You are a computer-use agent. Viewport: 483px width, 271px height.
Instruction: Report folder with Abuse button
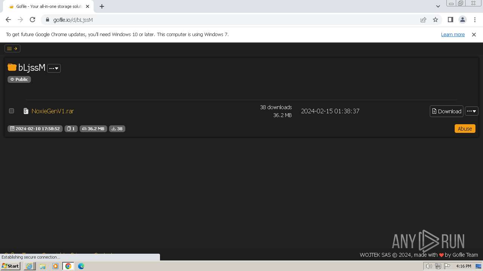[x=465, y=129]
